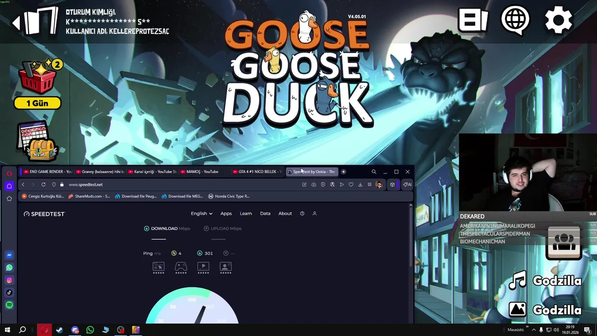This screenshot has width=597, height=336.
Task: Open the Data menu on Speedtest
Action: pyautogui.click(x=265, y=213)
